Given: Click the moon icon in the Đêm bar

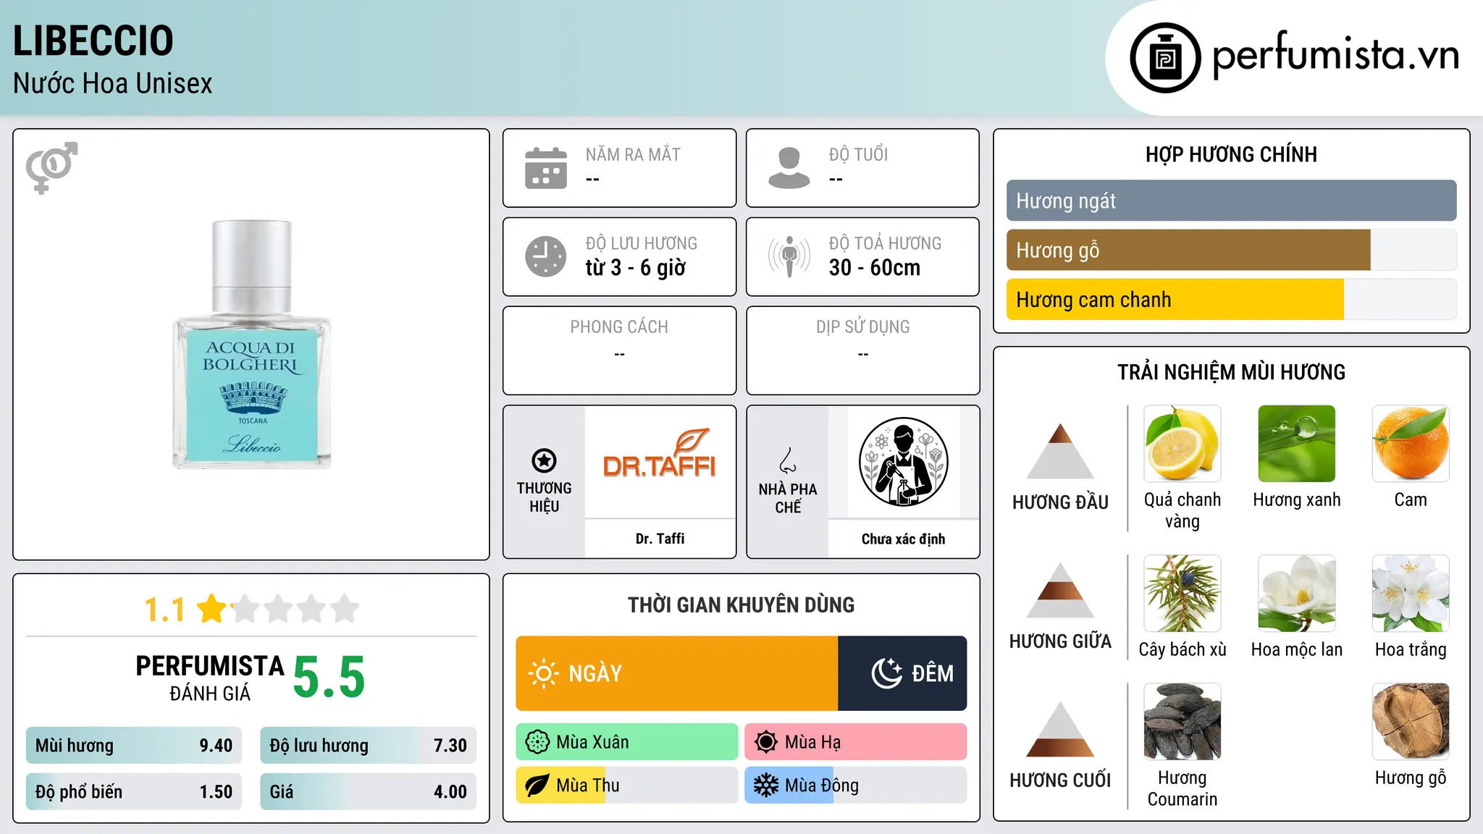Looking at the screenshot, I should point(886,673).
